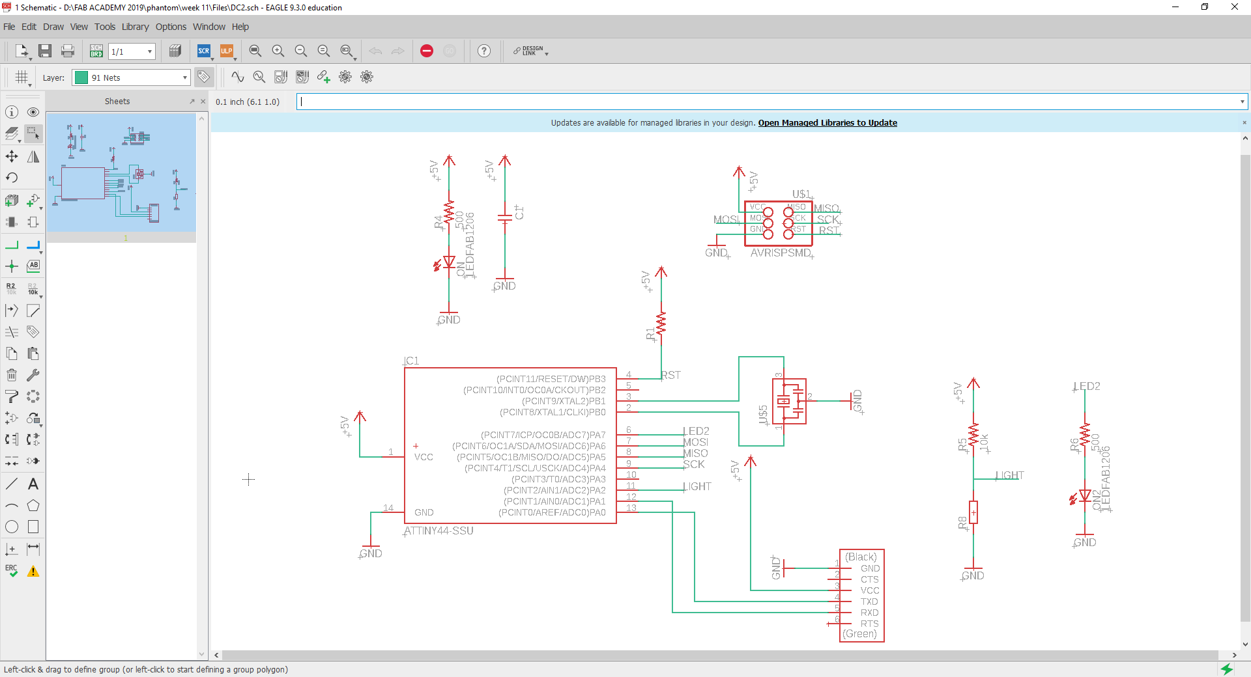Open the library manager books icon
1251x677 pixels.
pos(175,51)
